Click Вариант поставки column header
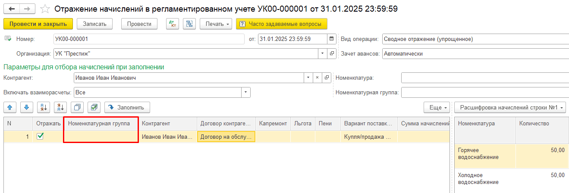The height and width of the screenshot is (193, 569). click(x=369, y=124)
